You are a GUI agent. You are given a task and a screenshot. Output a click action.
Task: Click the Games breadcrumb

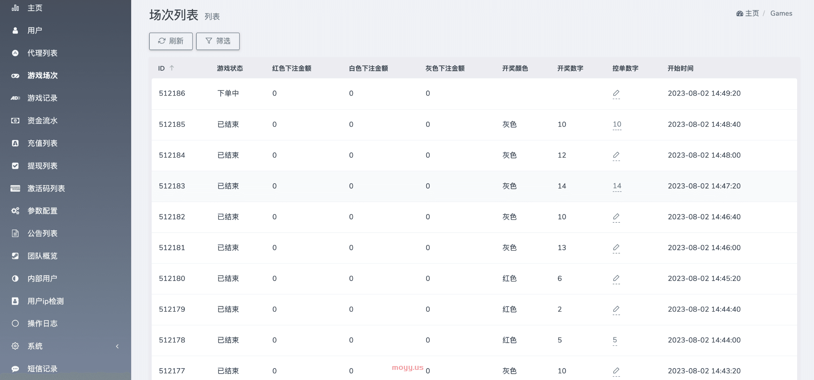(x=781, y=14)
